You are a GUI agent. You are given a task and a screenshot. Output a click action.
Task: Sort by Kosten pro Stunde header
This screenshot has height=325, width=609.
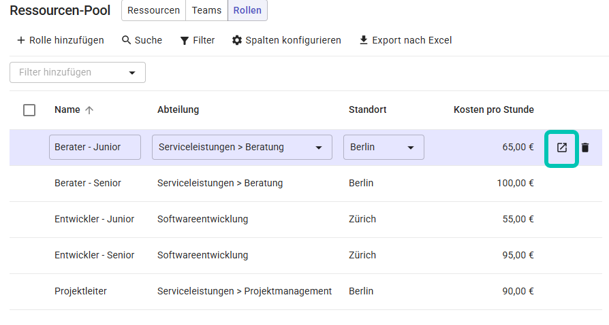coord(494,109)
